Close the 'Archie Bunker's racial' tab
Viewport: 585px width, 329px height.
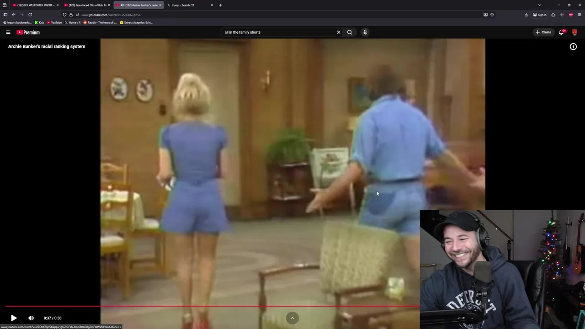click(x=160, y=5)
